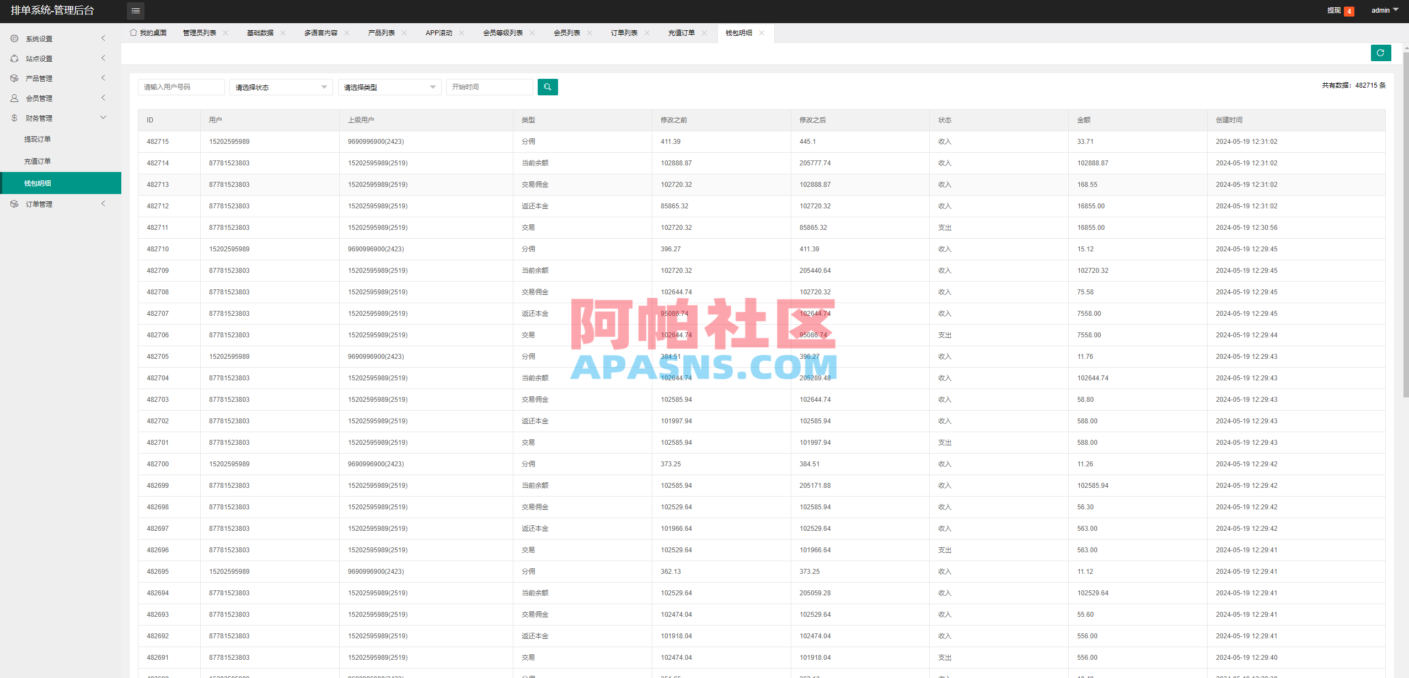
Task: Select 充值订单 in the sidebar
Action: (37, 160)
